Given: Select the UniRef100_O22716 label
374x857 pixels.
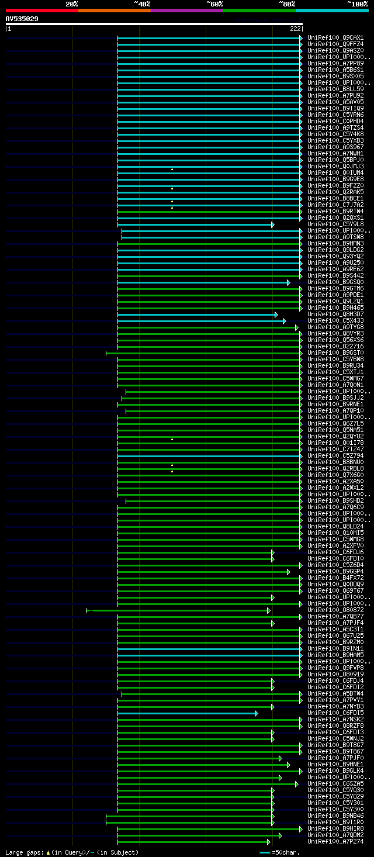Looking at the screenshot, I should coord(335,346).
